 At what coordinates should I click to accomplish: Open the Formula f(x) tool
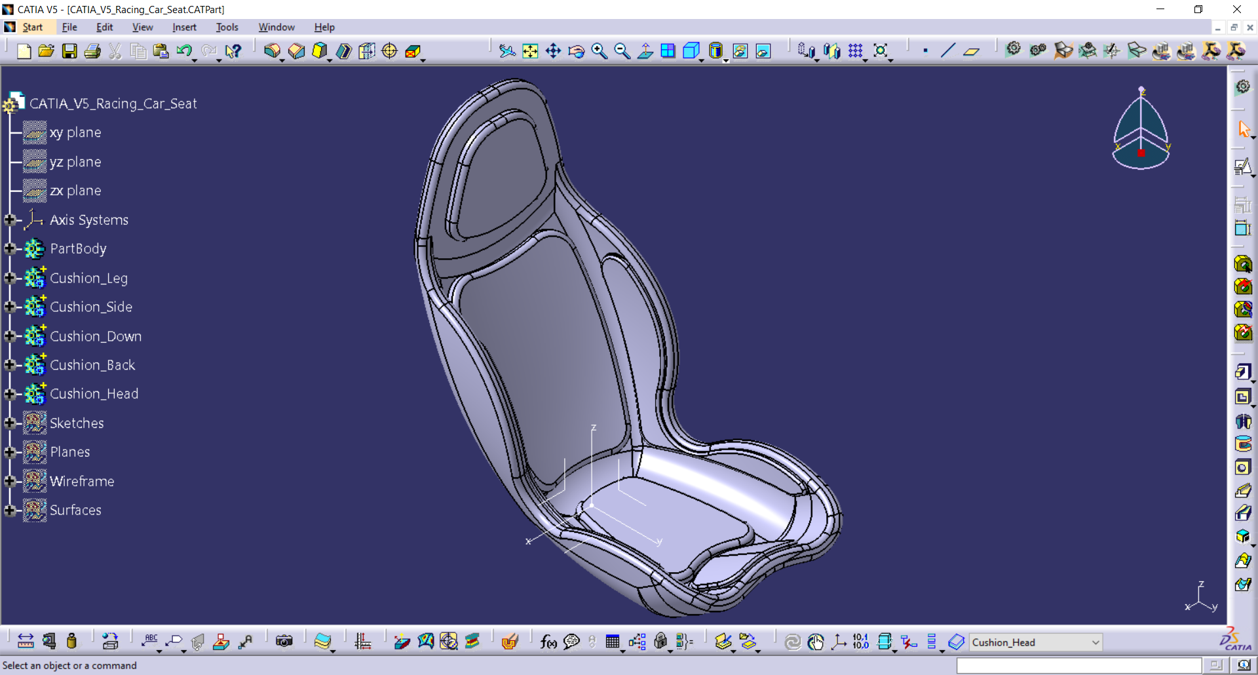548,642
